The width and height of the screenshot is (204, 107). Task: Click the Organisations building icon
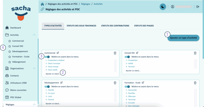(x=7, y=68)
